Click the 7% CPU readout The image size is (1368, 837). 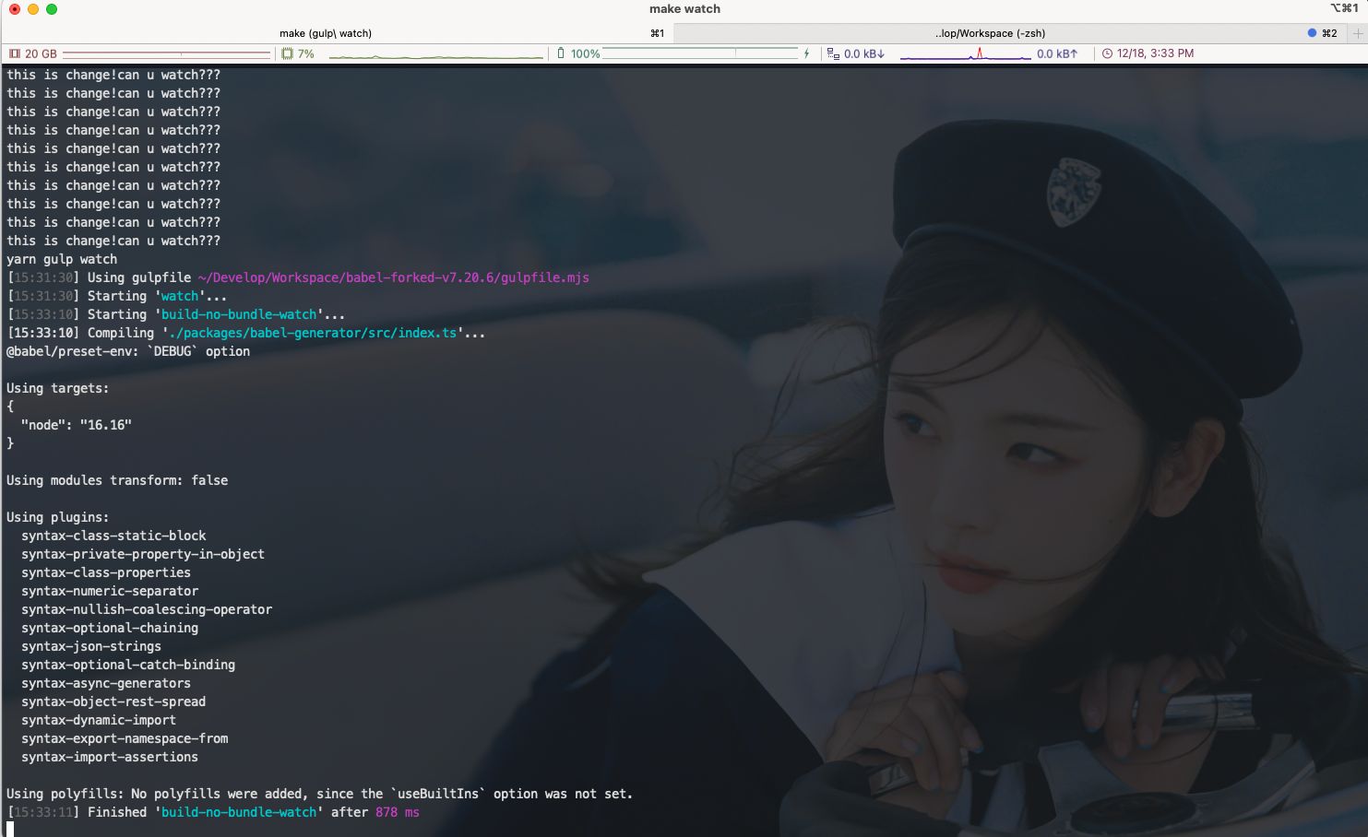coord(305,53)
